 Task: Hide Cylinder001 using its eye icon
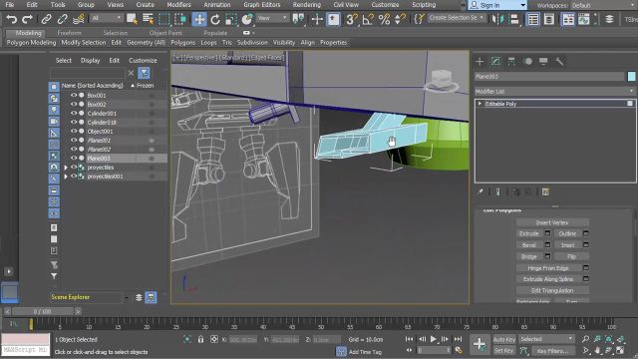pos(74,113)
